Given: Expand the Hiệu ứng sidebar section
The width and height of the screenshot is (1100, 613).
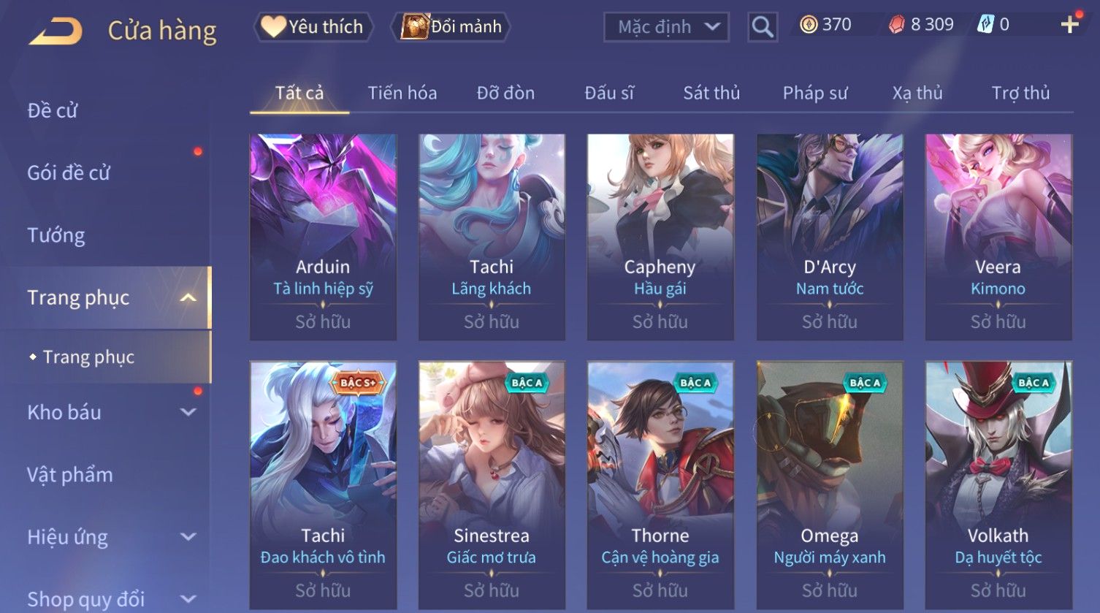Looking at the screenshot, I should coord(188,537).
